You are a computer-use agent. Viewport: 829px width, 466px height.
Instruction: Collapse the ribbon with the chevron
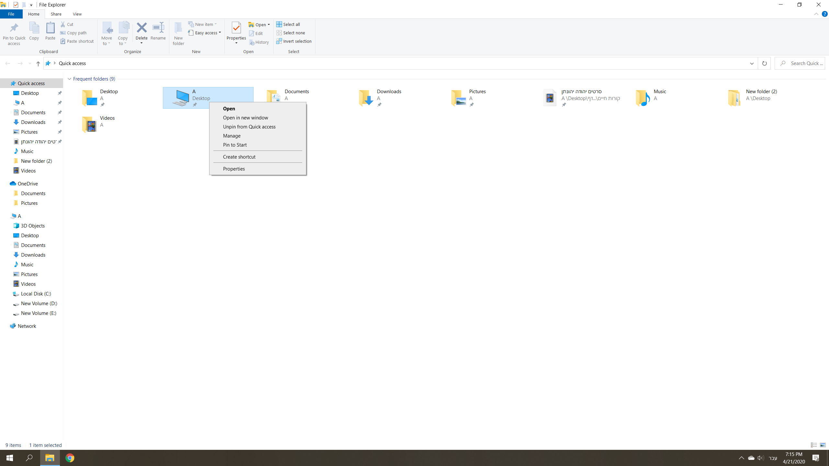816,14
